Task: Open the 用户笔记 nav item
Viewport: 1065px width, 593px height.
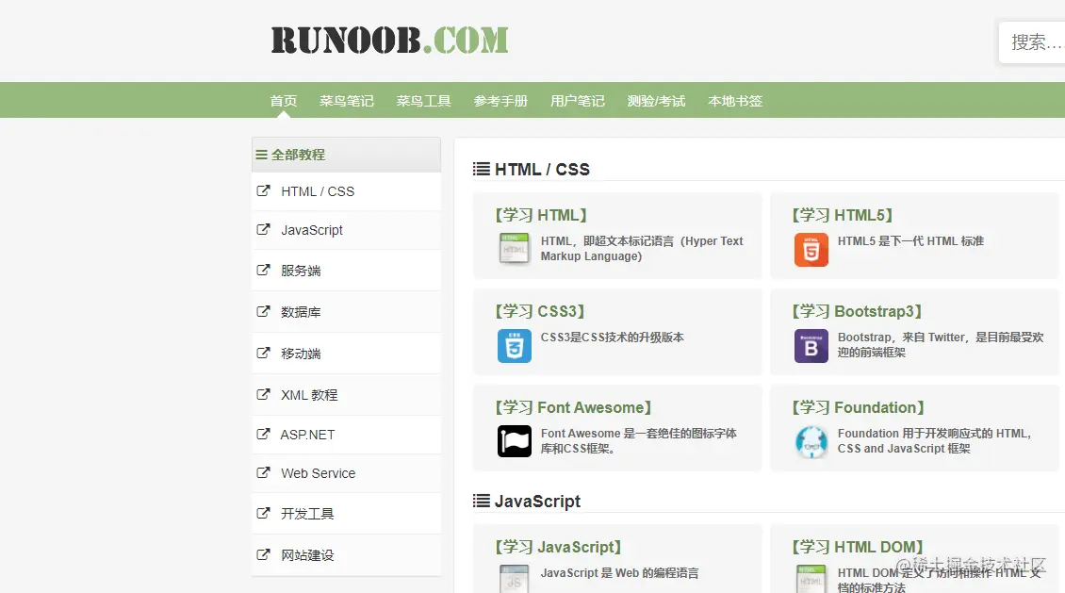Action: 578,101
